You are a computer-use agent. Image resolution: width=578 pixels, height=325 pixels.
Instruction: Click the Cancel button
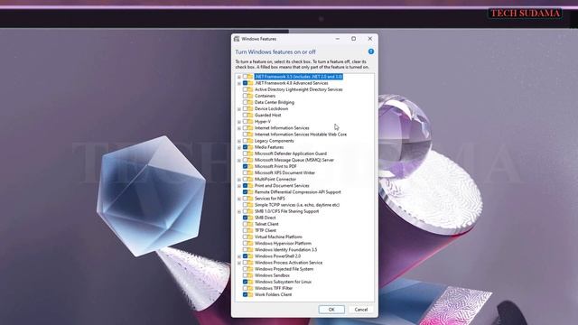click(x=361, y=310)
